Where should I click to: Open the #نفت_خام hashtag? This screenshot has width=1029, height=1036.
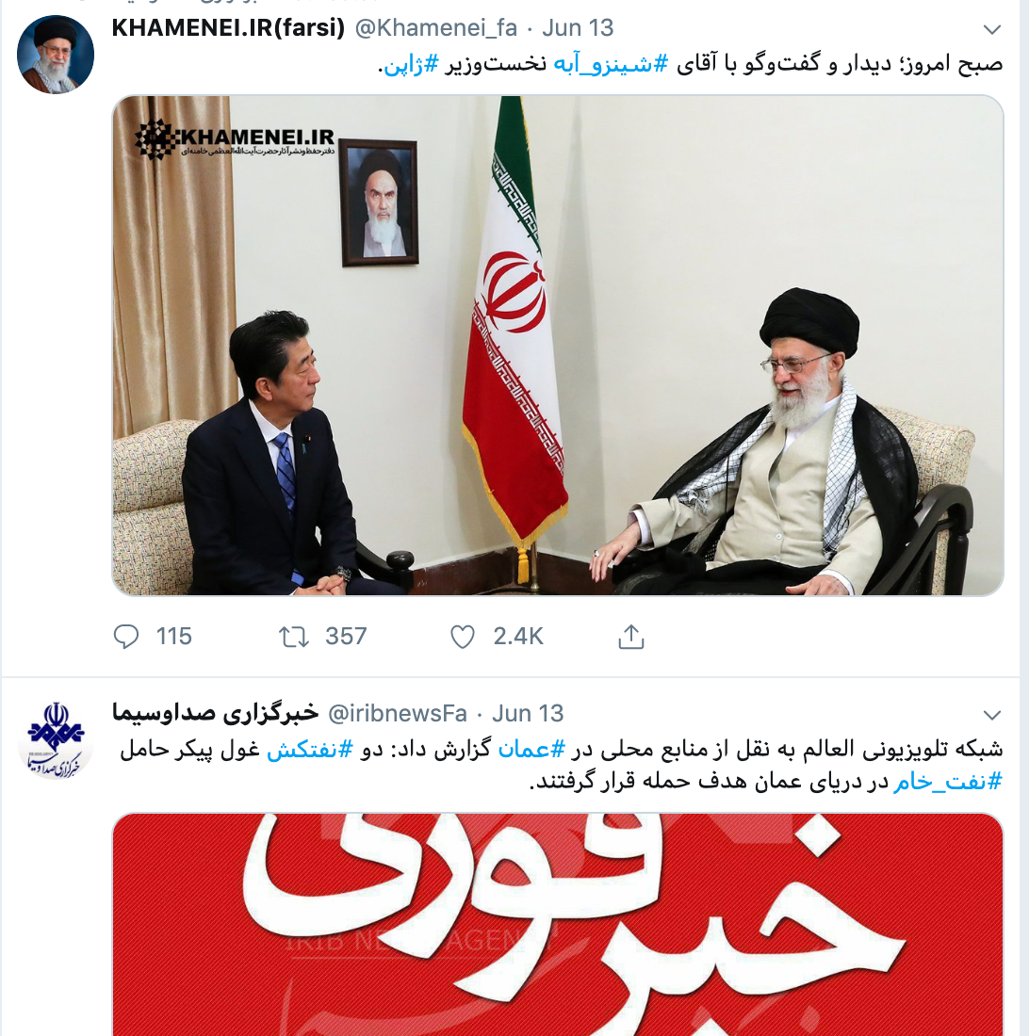948,783
